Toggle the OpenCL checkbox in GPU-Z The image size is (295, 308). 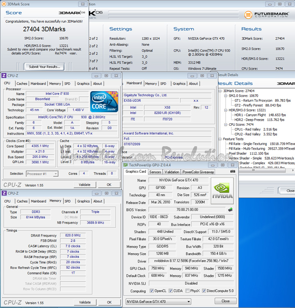[x=152, y=291]
